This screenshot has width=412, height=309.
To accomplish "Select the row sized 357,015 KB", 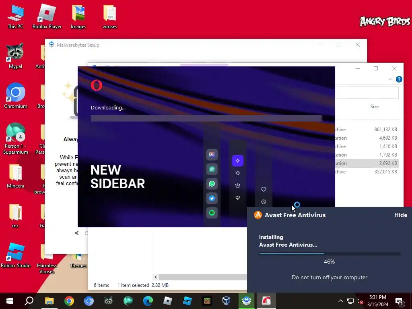I will point(367,171).
